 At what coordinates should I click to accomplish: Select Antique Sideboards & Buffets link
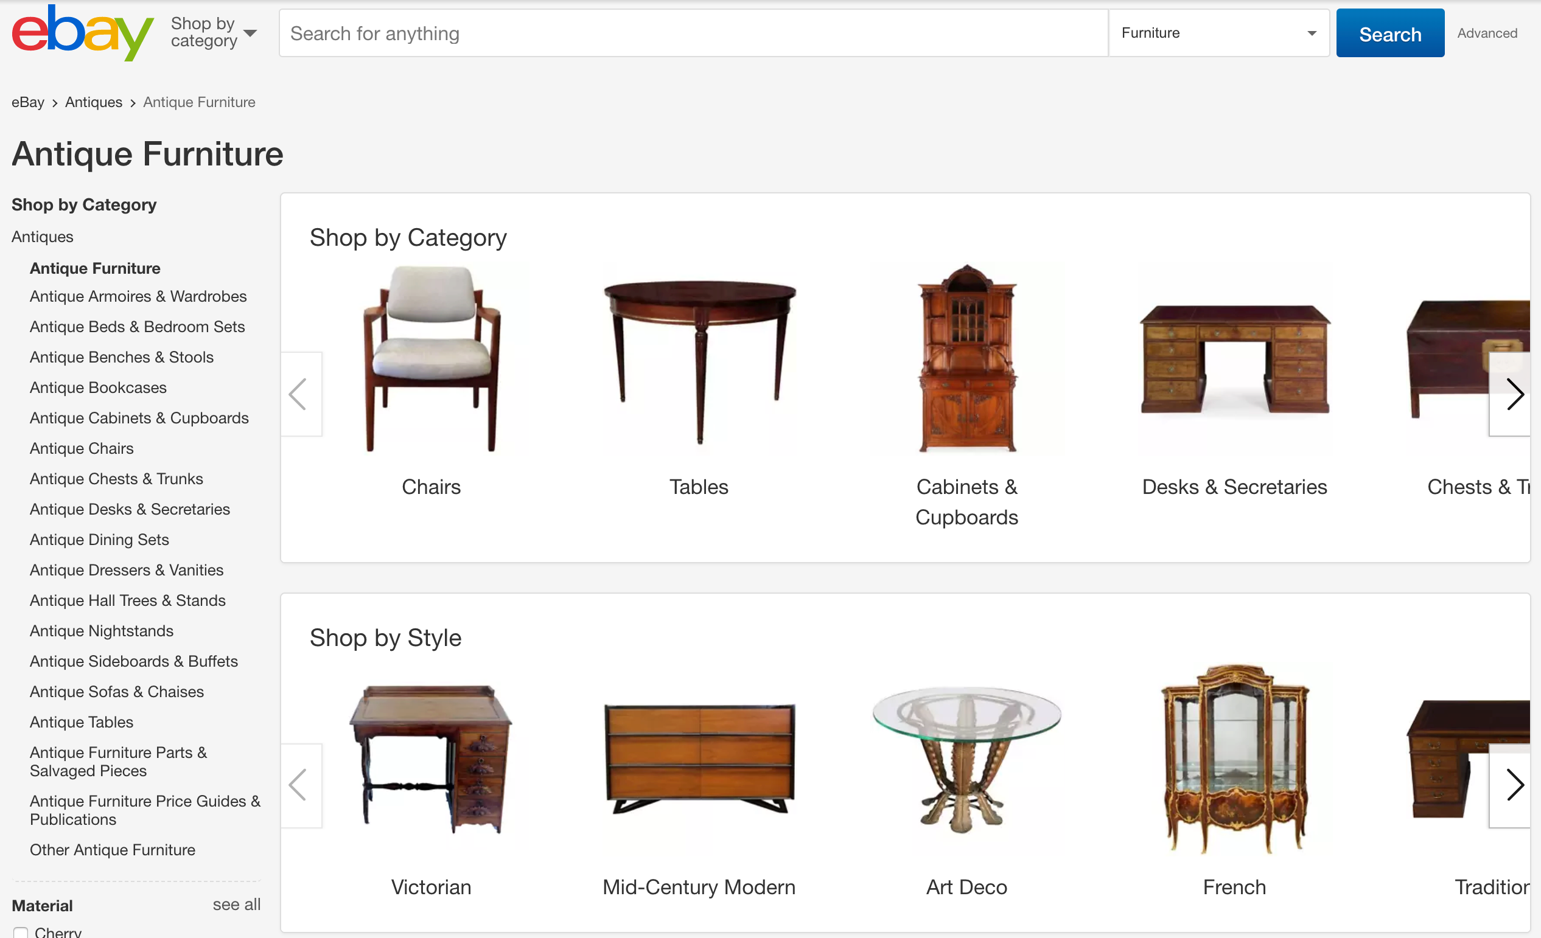coord(134,661)
